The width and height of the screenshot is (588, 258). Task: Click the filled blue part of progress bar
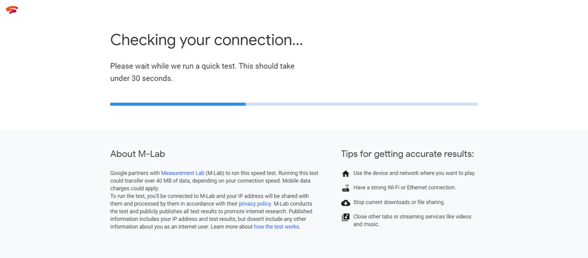pyautogui.click(x=177, y=104)
